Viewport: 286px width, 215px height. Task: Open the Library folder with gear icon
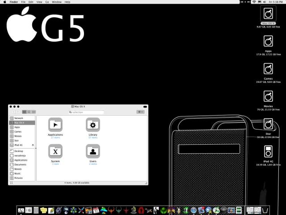(93, 125)
